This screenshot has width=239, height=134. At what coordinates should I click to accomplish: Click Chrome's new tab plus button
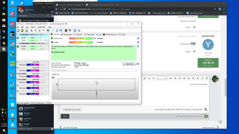(x=117, y=5)
